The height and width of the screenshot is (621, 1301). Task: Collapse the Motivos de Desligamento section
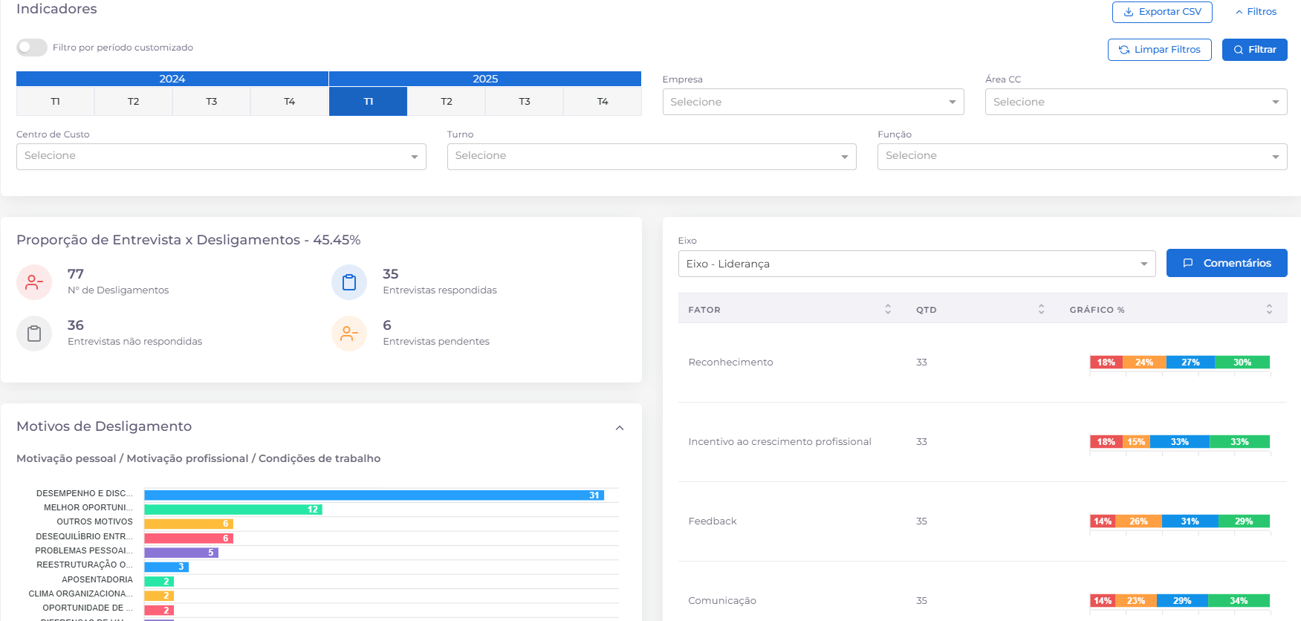[620, 428]
